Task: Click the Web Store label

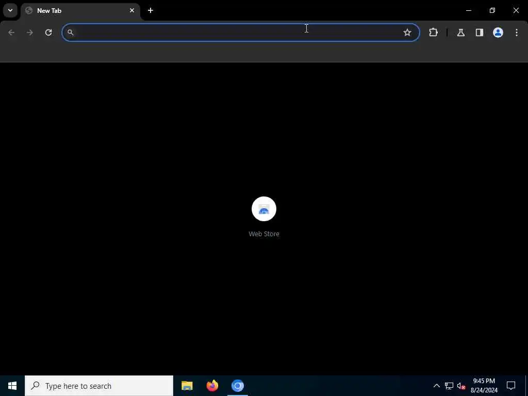Action: pyautogui.click(x=264, y=234)
